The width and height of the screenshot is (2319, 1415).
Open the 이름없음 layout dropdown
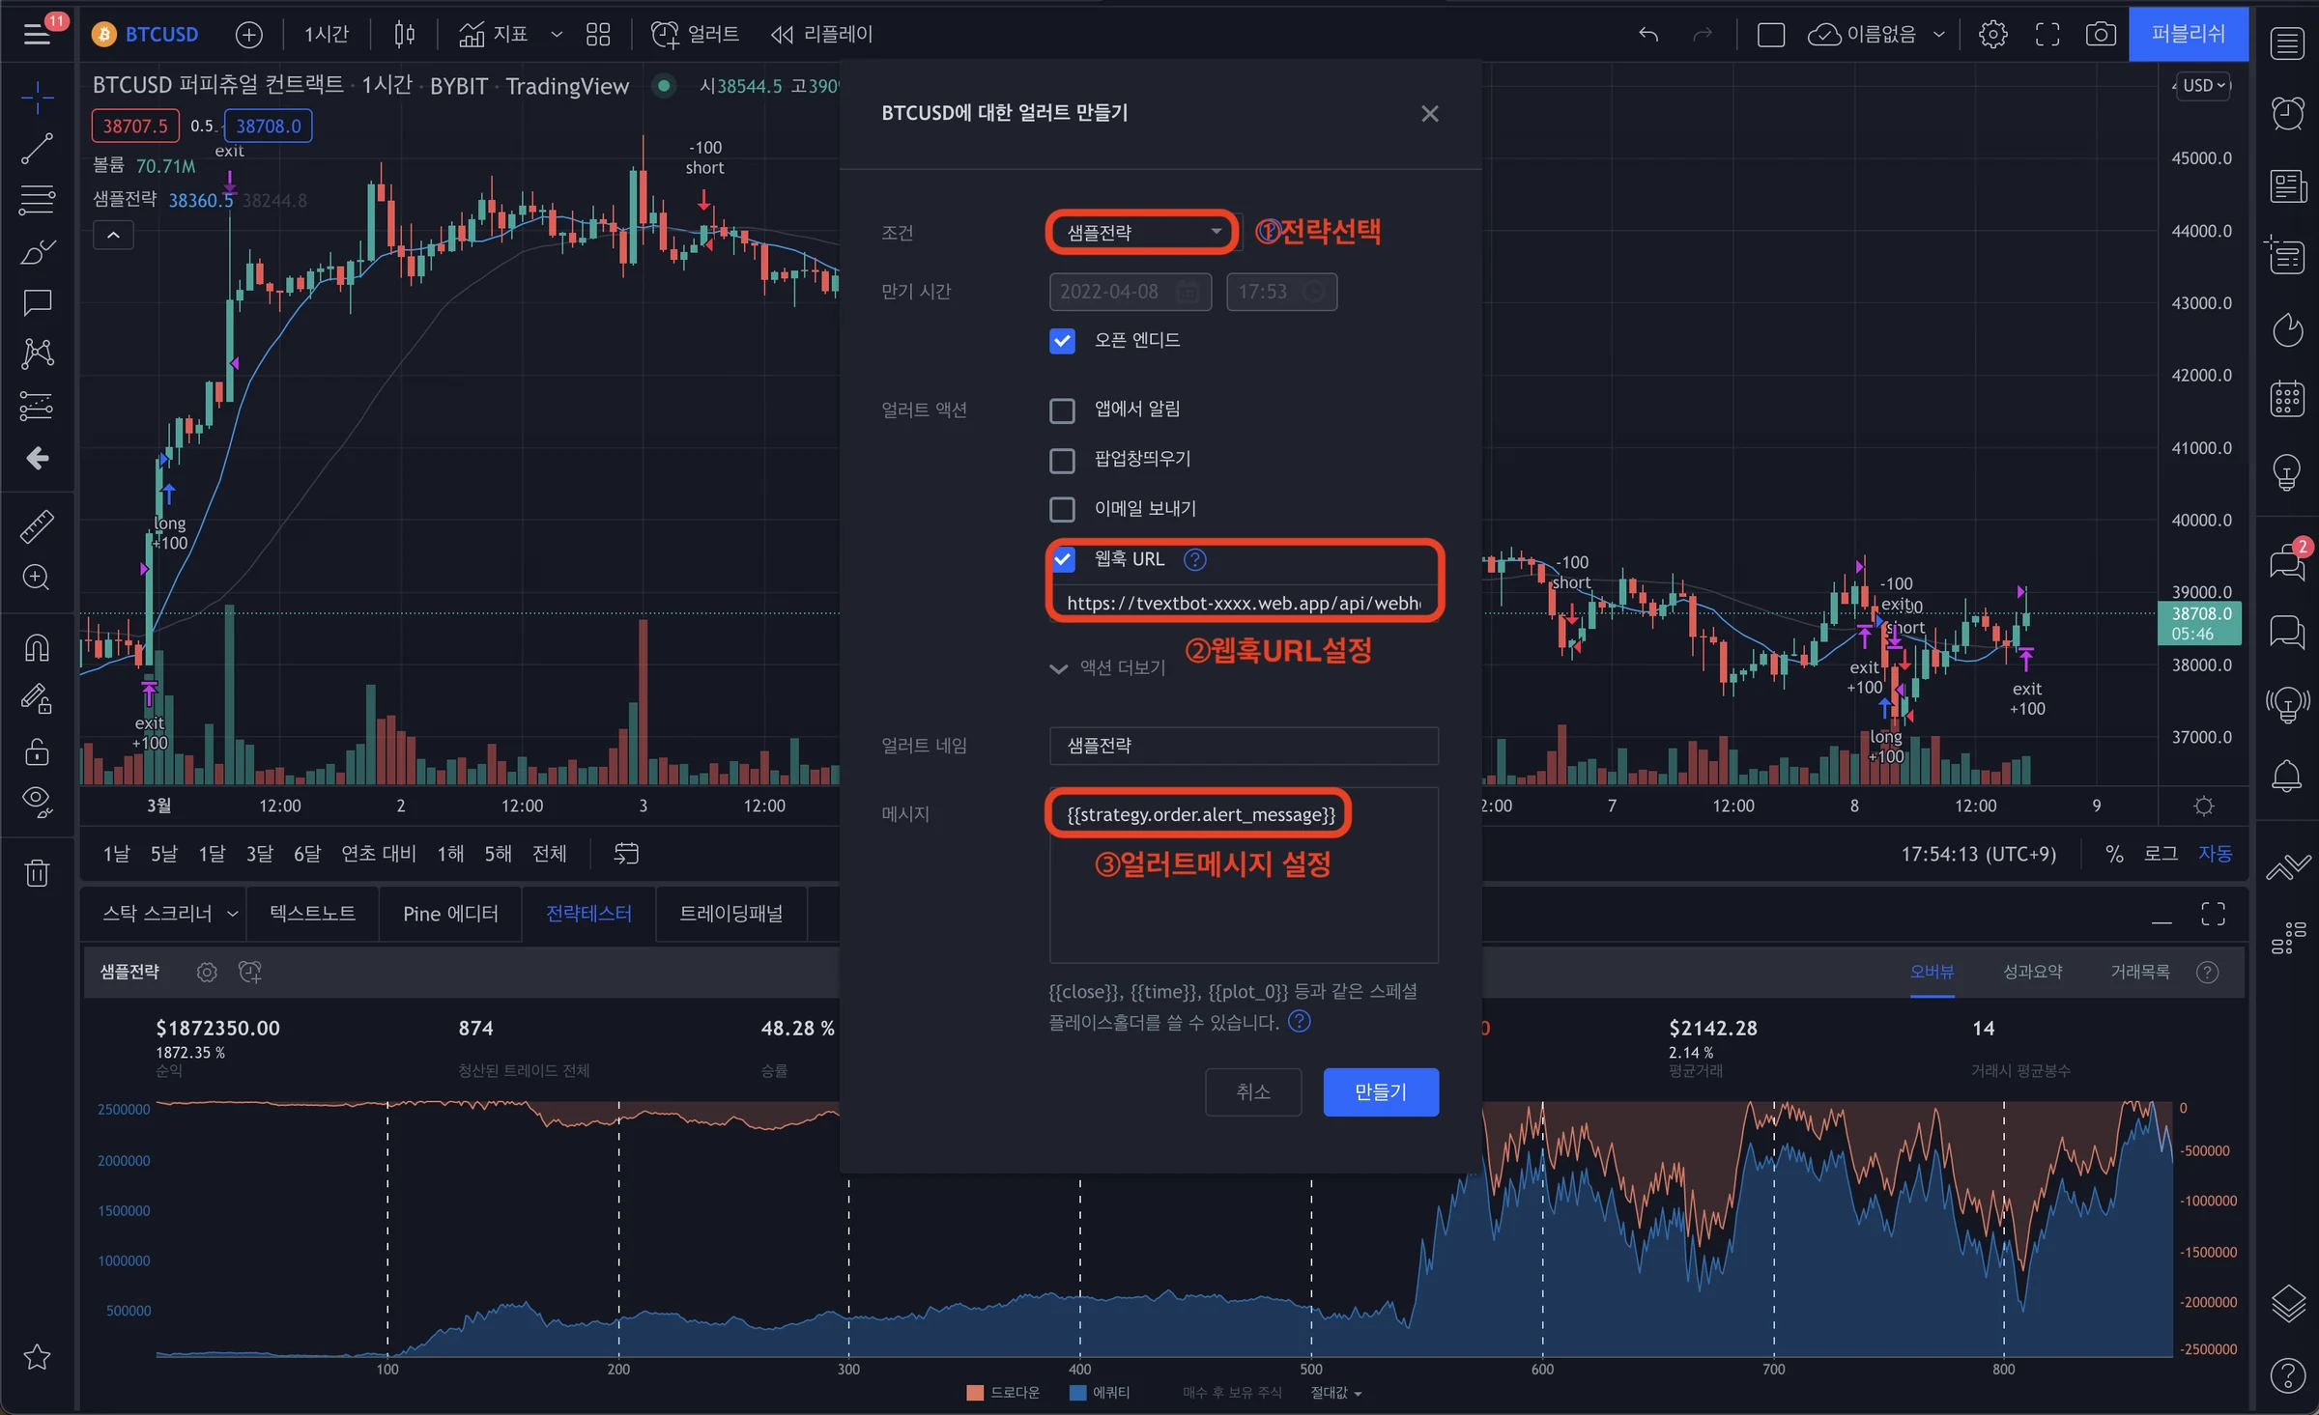pos(1876,35)
